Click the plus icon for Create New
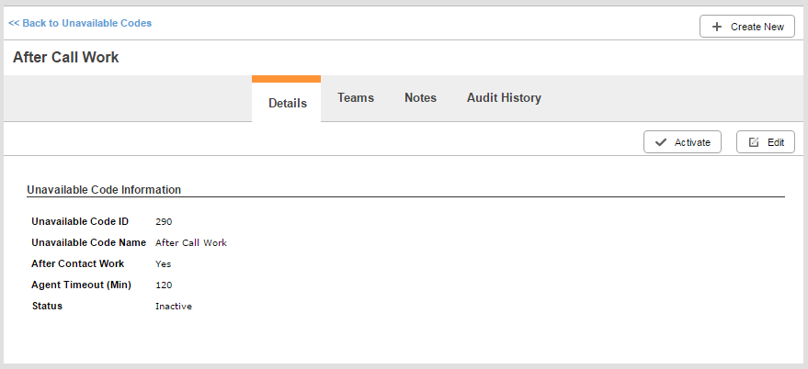808x369 pixels. tap(717, 27)
